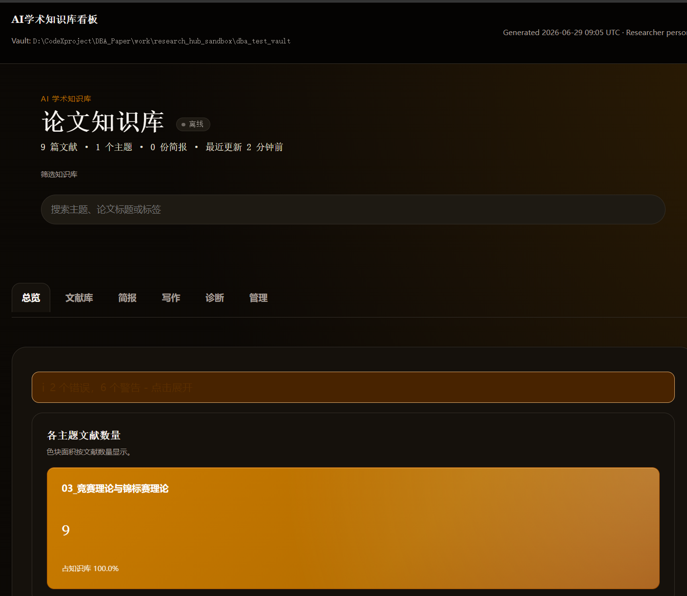The image size is (687, 596).
Task: Open the 诊断 tab
Action: click(x=215, y=298)
